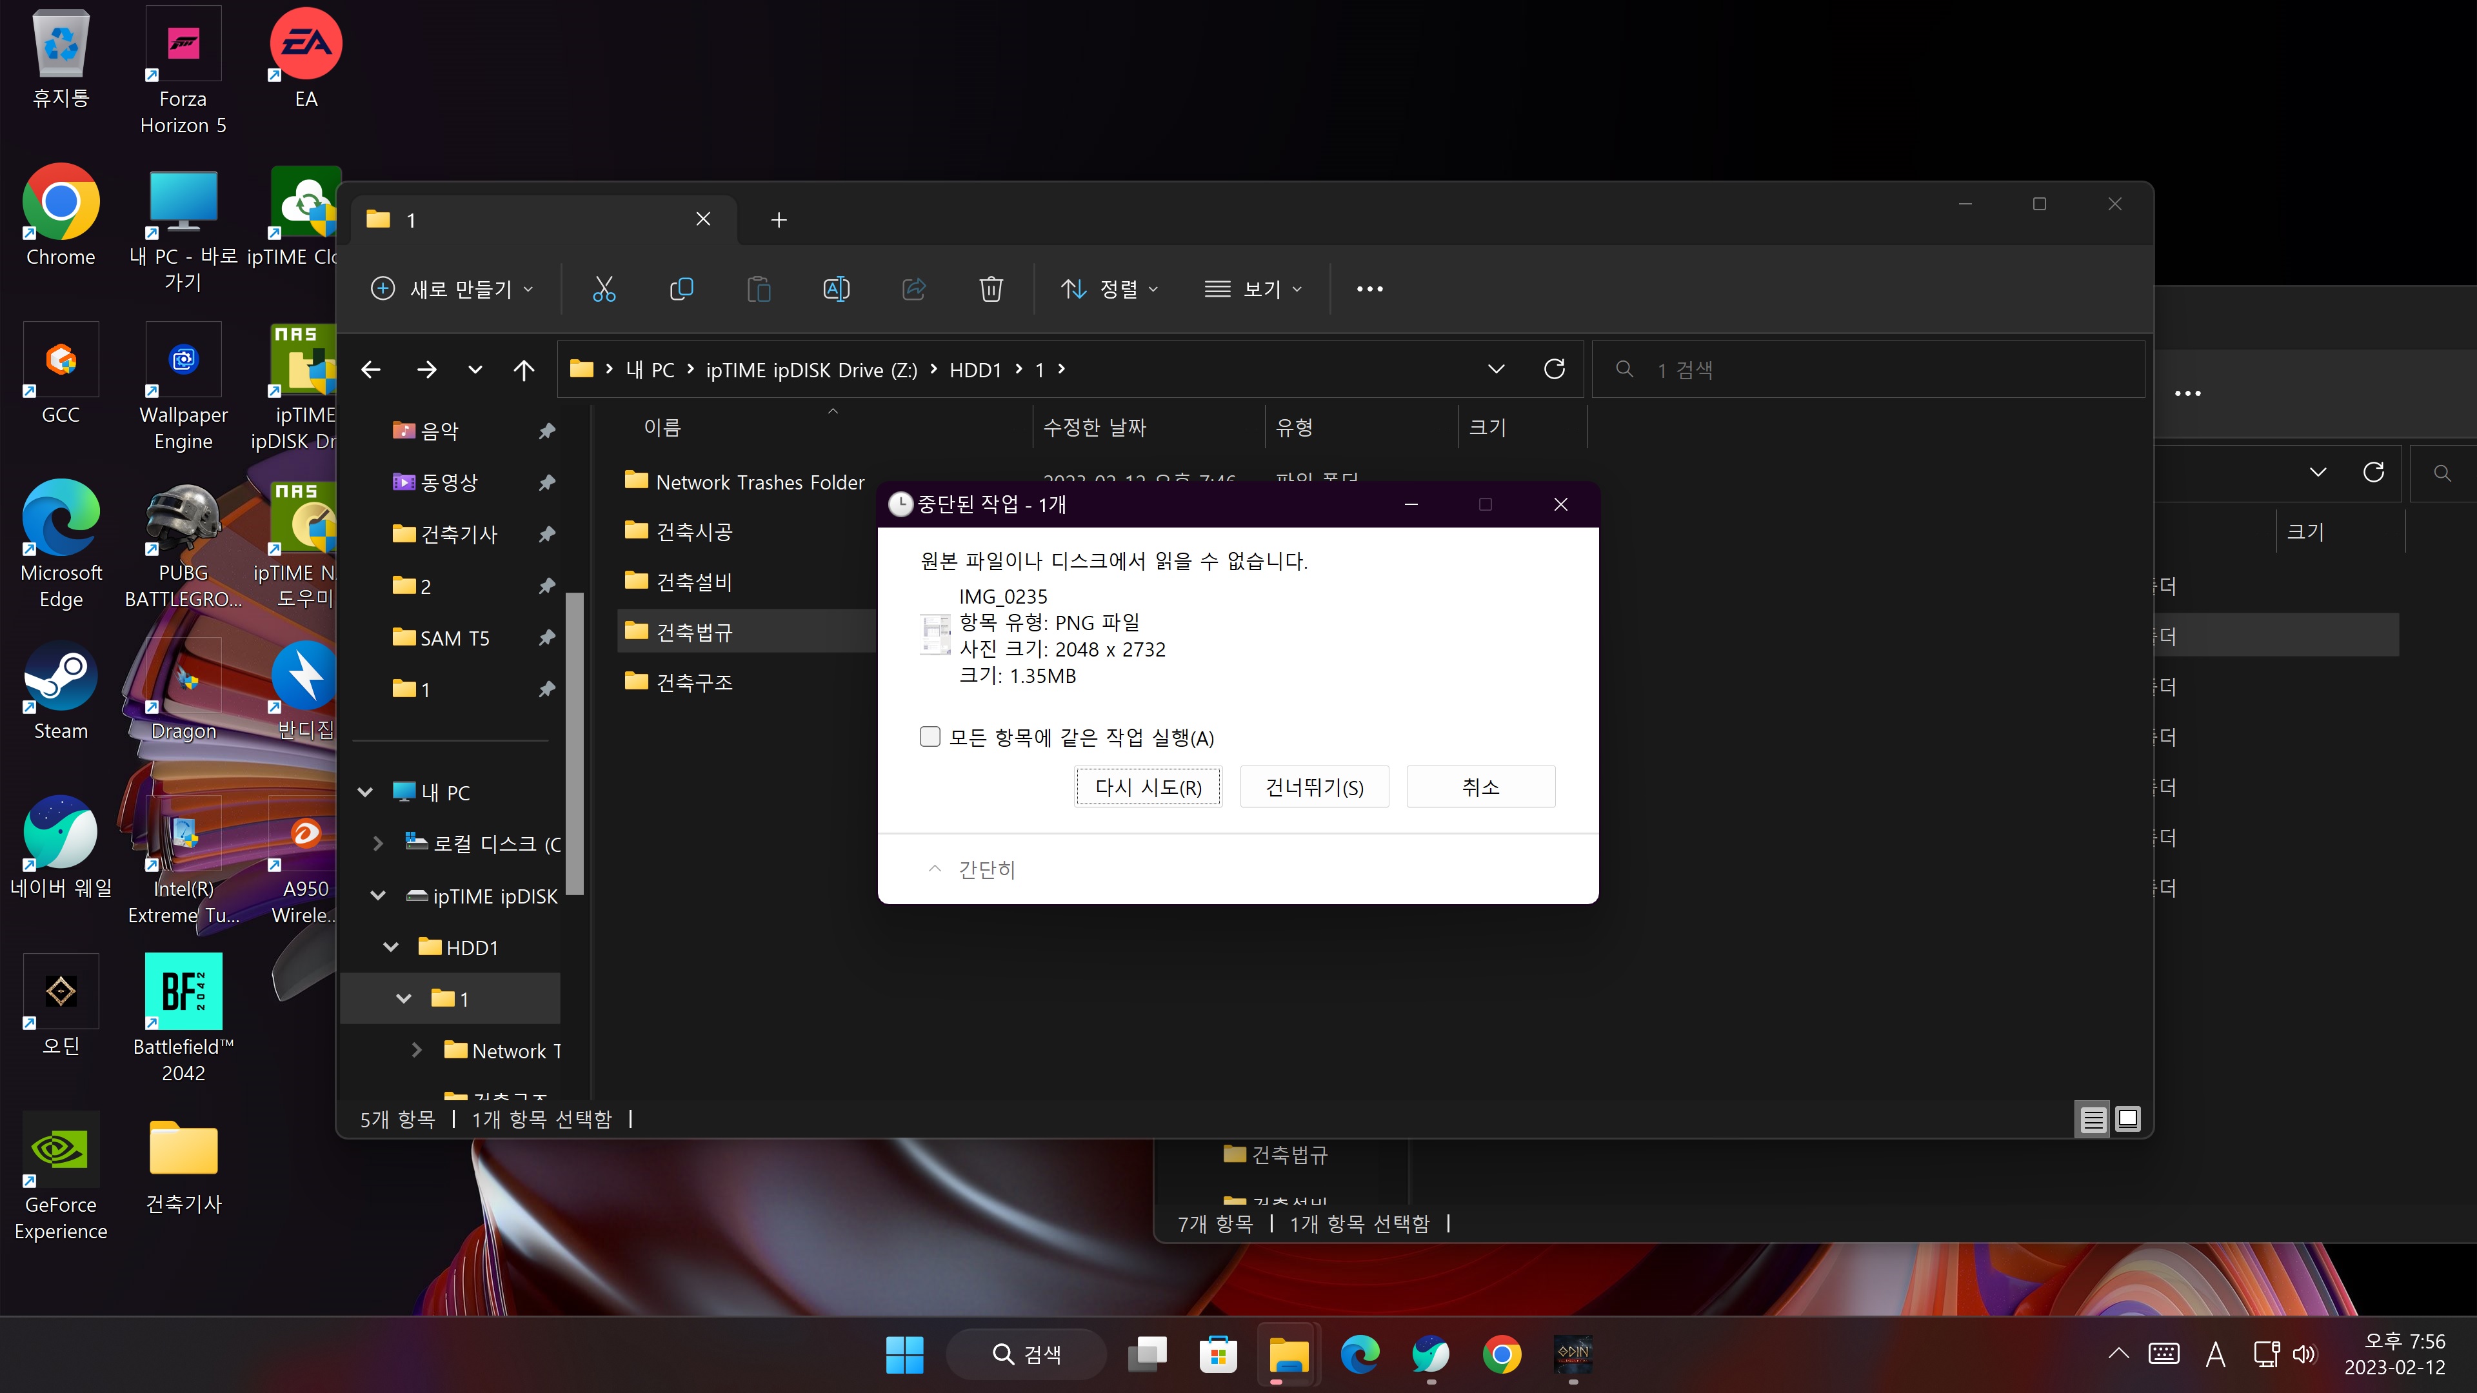
Task: Switch to details view layout icon
Action: tap(2093, 1119)
